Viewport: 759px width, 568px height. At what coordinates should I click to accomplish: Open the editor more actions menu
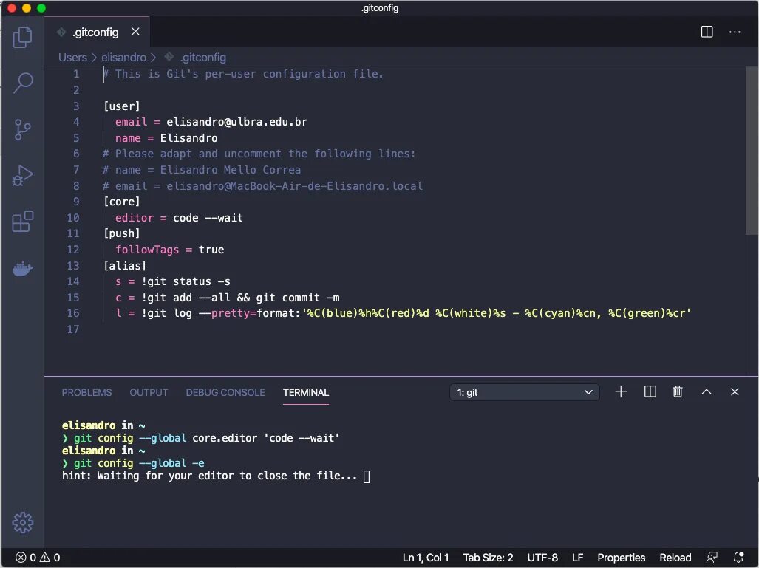[x=735, y=32]
